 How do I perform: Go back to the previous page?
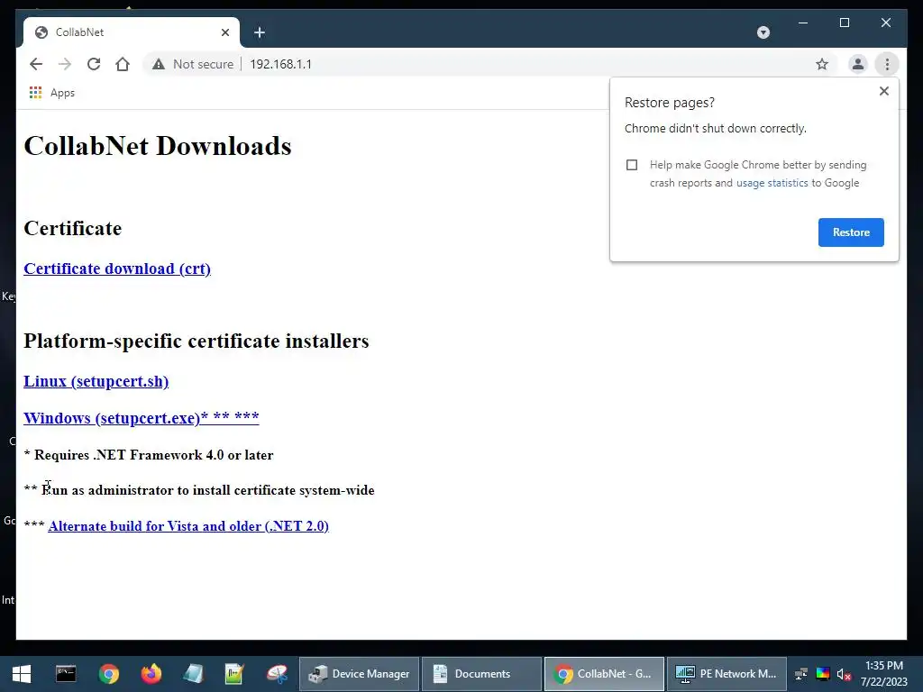tap(36, 64)
